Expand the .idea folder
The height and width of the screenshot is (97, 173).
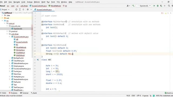2,15
